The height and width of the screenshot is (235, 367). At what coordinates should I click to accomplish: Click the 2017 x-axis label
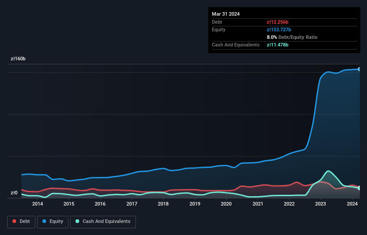click(132, 204)
